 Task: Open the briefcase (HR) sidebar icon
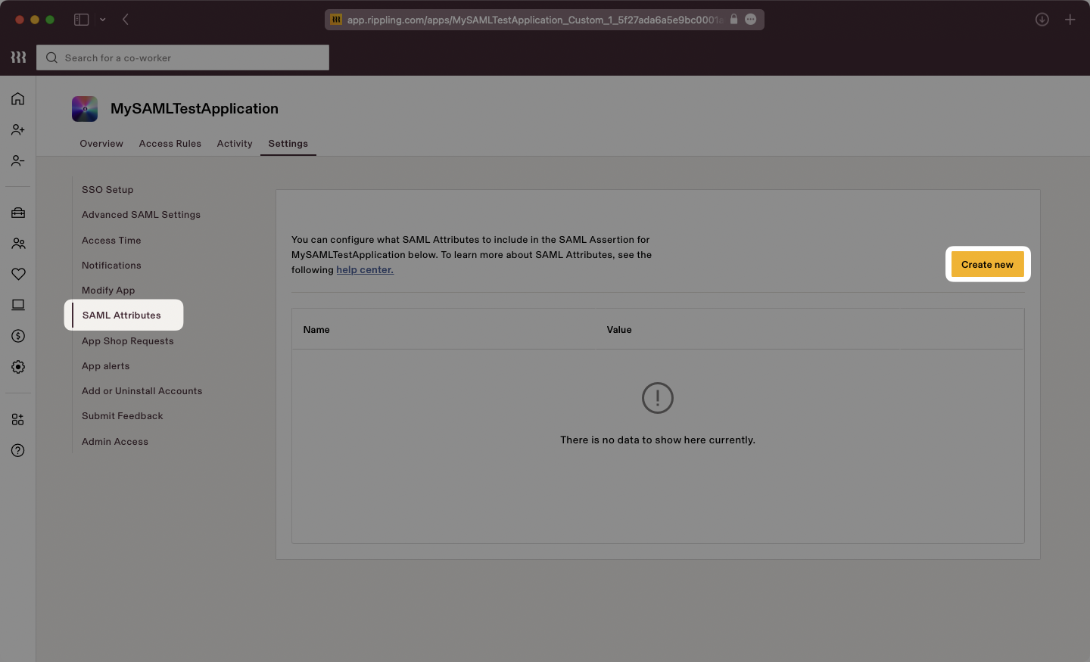point(17,213)
